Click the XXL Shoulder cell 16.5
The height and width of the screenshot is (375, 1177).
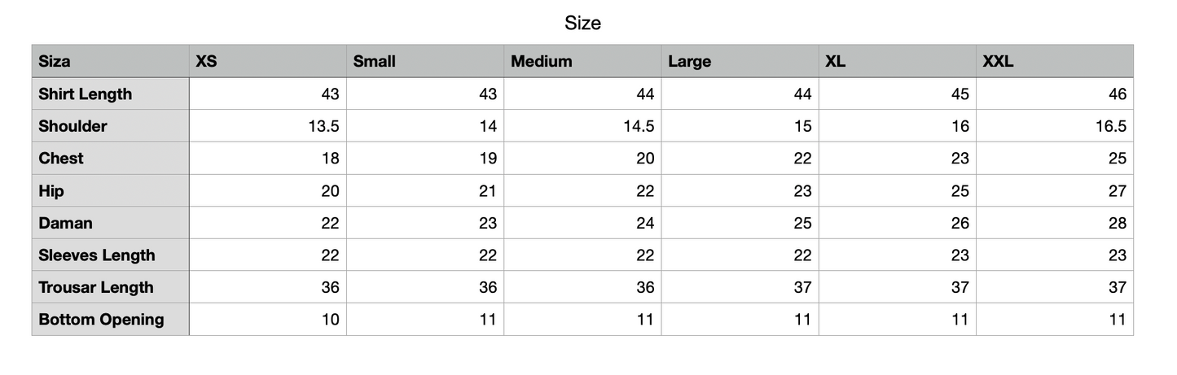coord(1055,126)
